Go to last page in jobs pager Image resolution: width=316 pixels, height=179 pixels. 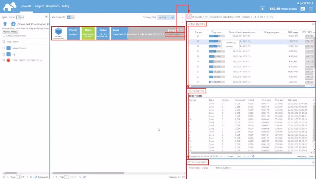(x=79, y=177)
